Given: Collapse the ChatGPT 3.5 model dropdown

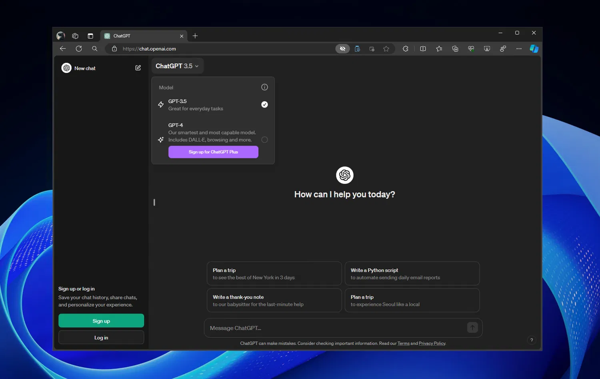Looking at the screenshot, I should 177,66.
